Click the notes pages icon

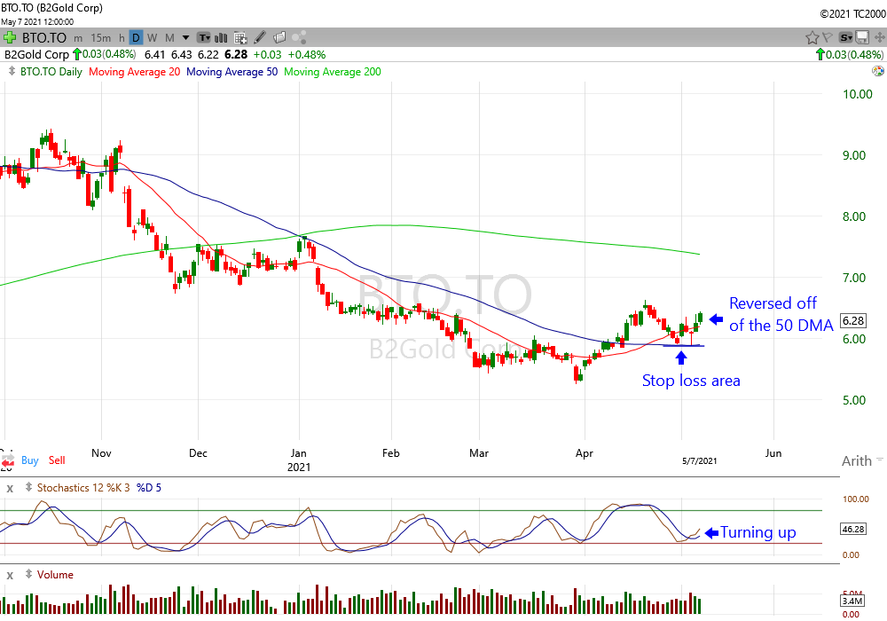pyautogui.click(x=279, y=38)
